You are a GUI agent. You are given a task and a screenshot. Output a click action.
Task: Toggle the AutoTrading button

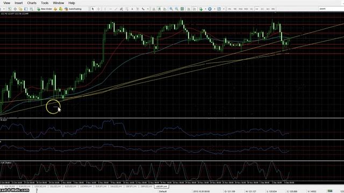tap(73, 9)
